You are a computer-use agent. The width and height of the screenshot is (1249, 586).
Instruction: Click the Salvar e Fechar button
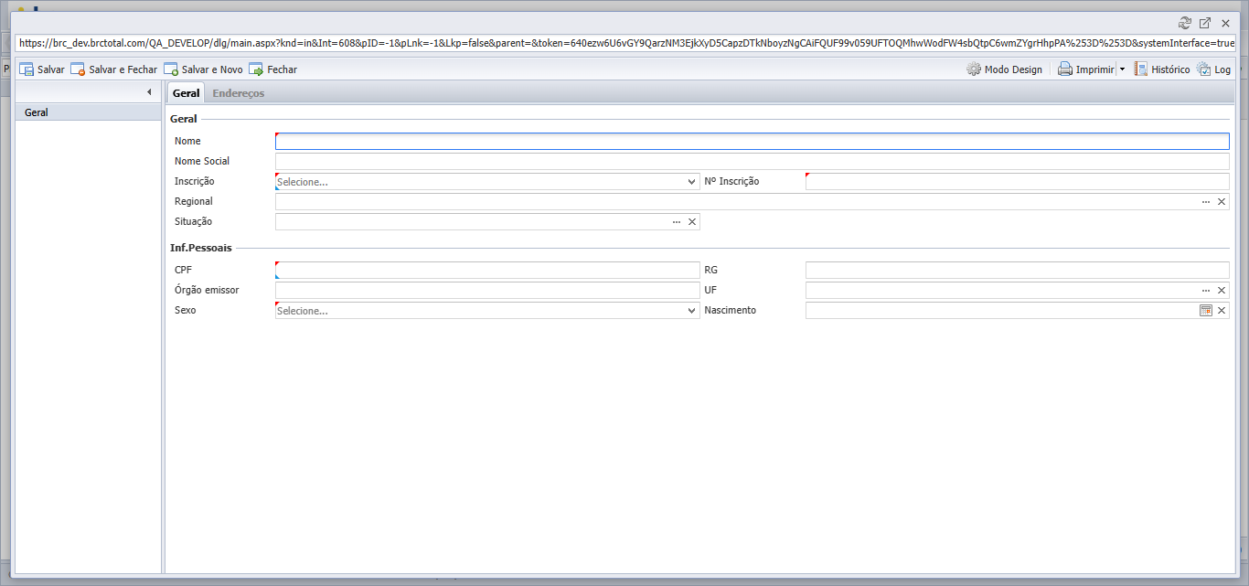point(114,69)
